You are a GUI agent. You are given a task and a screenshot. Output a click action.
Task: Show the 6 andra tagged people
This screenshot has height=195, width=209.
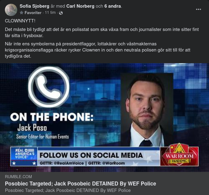pyautogui.click(x=112, y=6)
